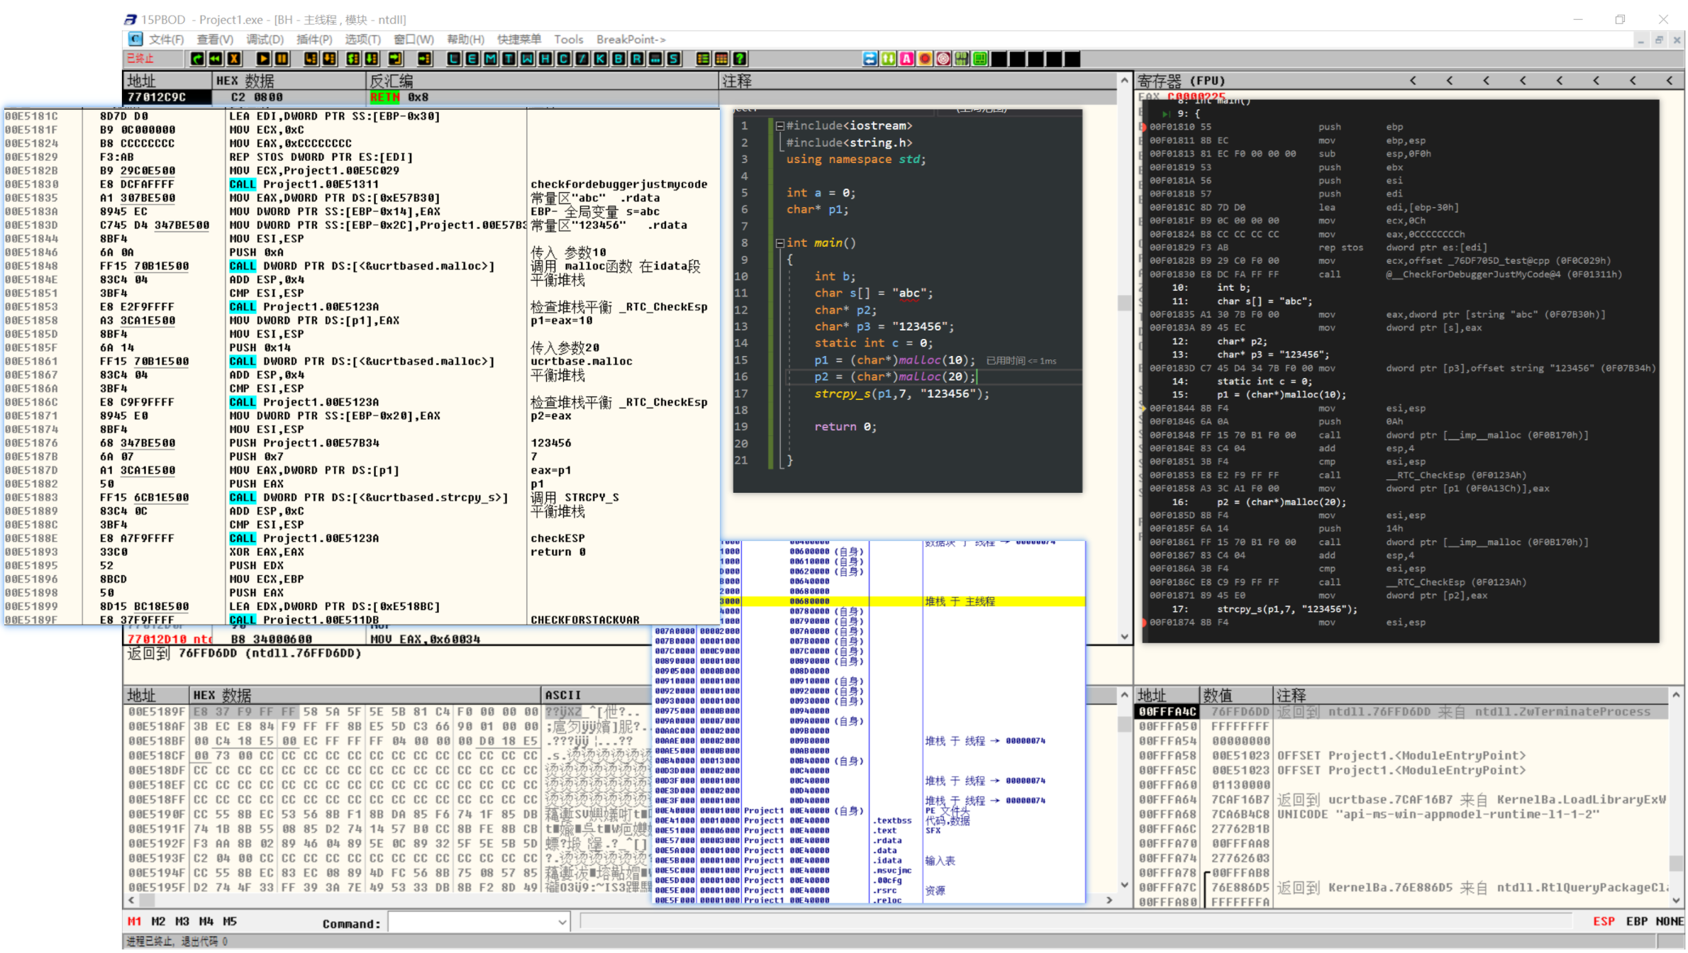Click inside the Command input field
1688x953 pixels.
pyautogui.click(x=472, y=923)
